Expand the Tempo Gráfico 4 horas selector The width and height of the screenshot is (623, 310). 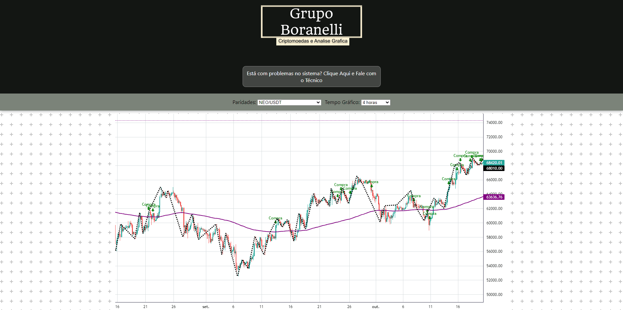coord(376,102)
